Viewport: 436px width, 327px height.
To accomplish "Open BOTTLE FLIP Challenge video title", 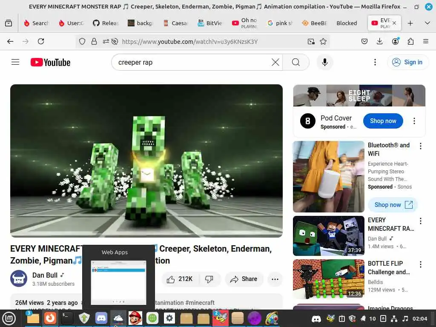I will pos(389,267).
